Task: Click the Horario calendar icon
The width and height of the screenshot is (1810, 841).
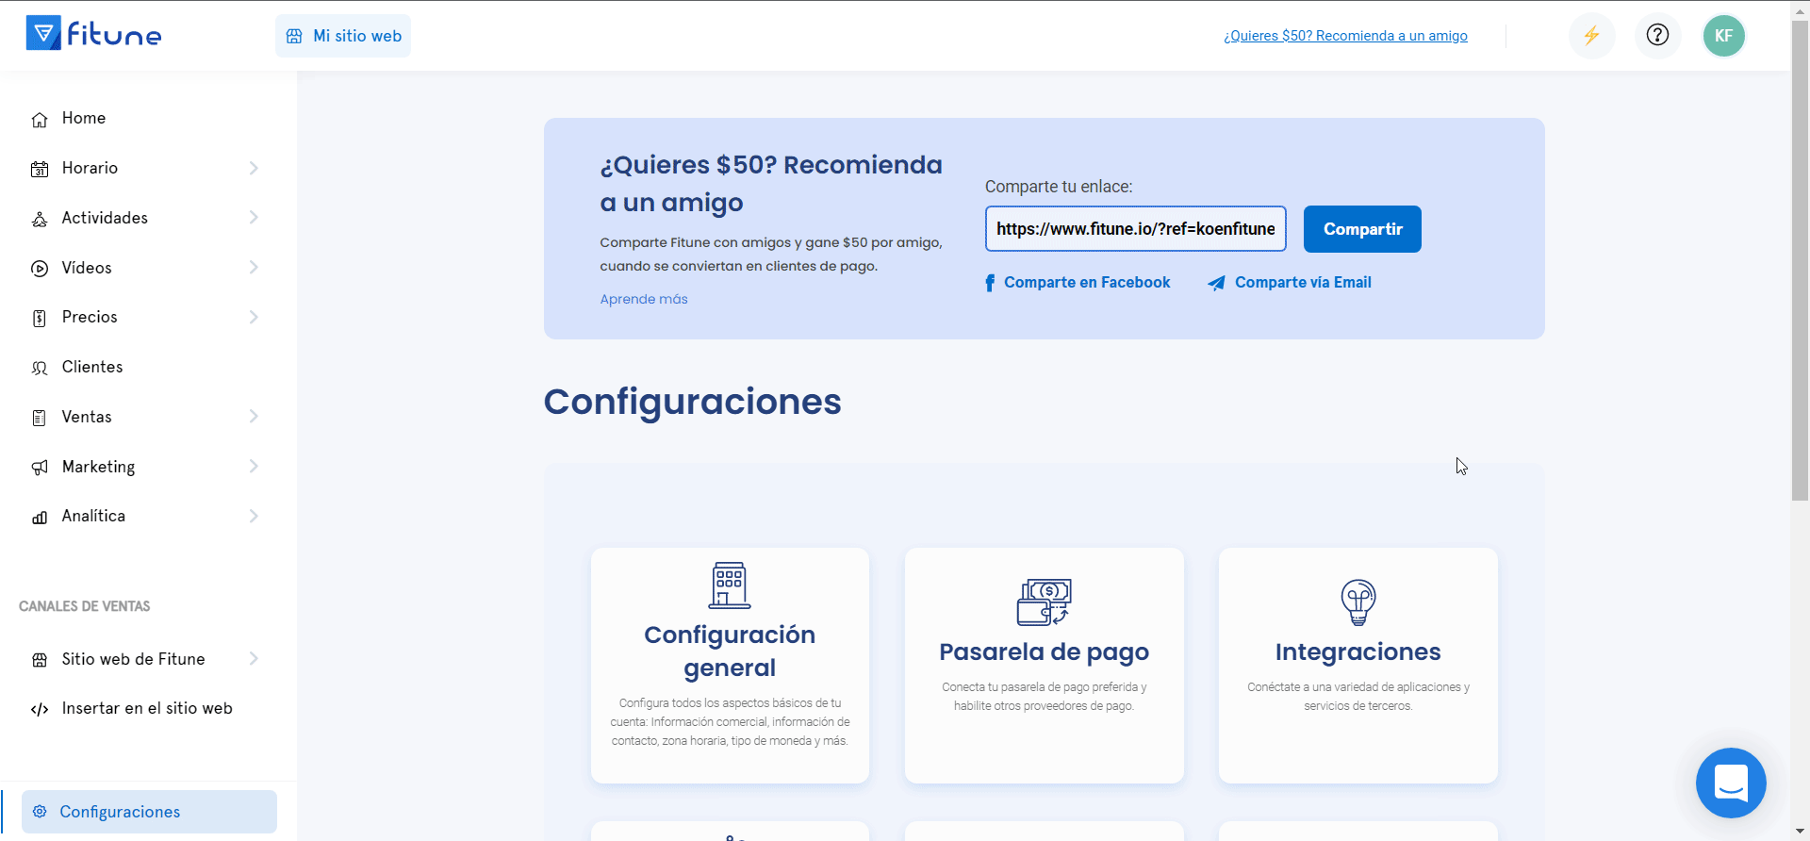Action: click(40, 169)
